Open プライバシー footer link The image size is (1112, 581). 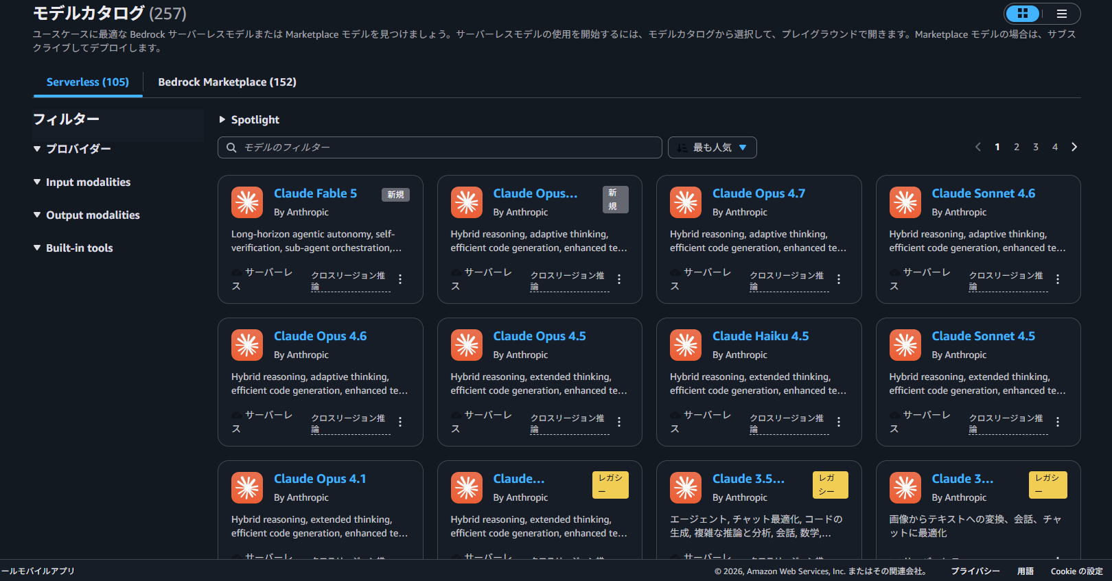[x=975, y=571]
